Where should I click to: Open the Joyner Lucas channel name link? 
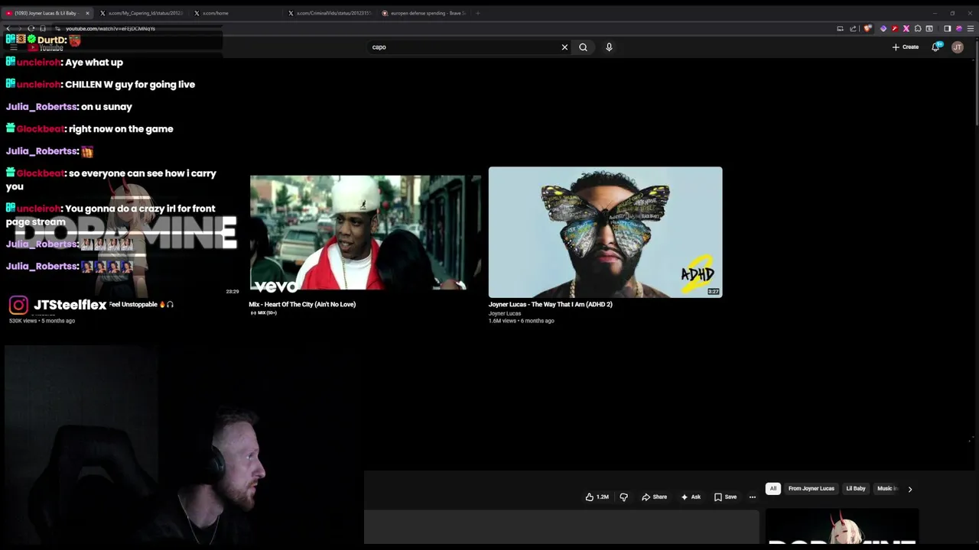click(x=505, y=313)
